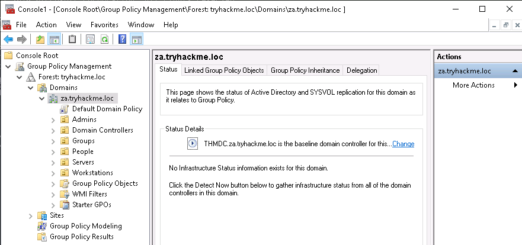
Task: Expand the Admins OU
Action: click(53, 120)
